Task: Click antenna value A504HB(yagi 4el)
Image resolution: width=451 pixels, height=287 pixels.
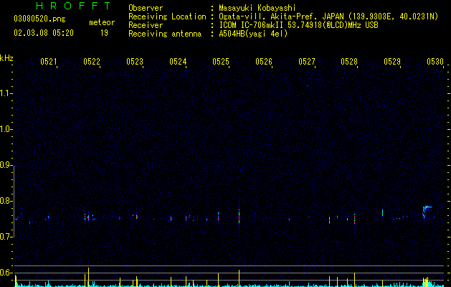Action: pyautogui.click(x=253, y=34)
